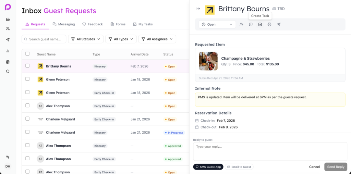351x174 pixels.
Task: Select all rows with header checkbox
Action: pyautogui.click(x=27, y=54)
